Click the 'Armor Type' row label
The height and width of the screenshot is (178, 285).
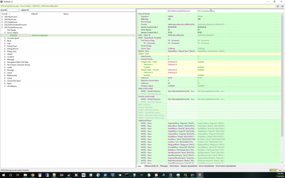tap(146, 49)
